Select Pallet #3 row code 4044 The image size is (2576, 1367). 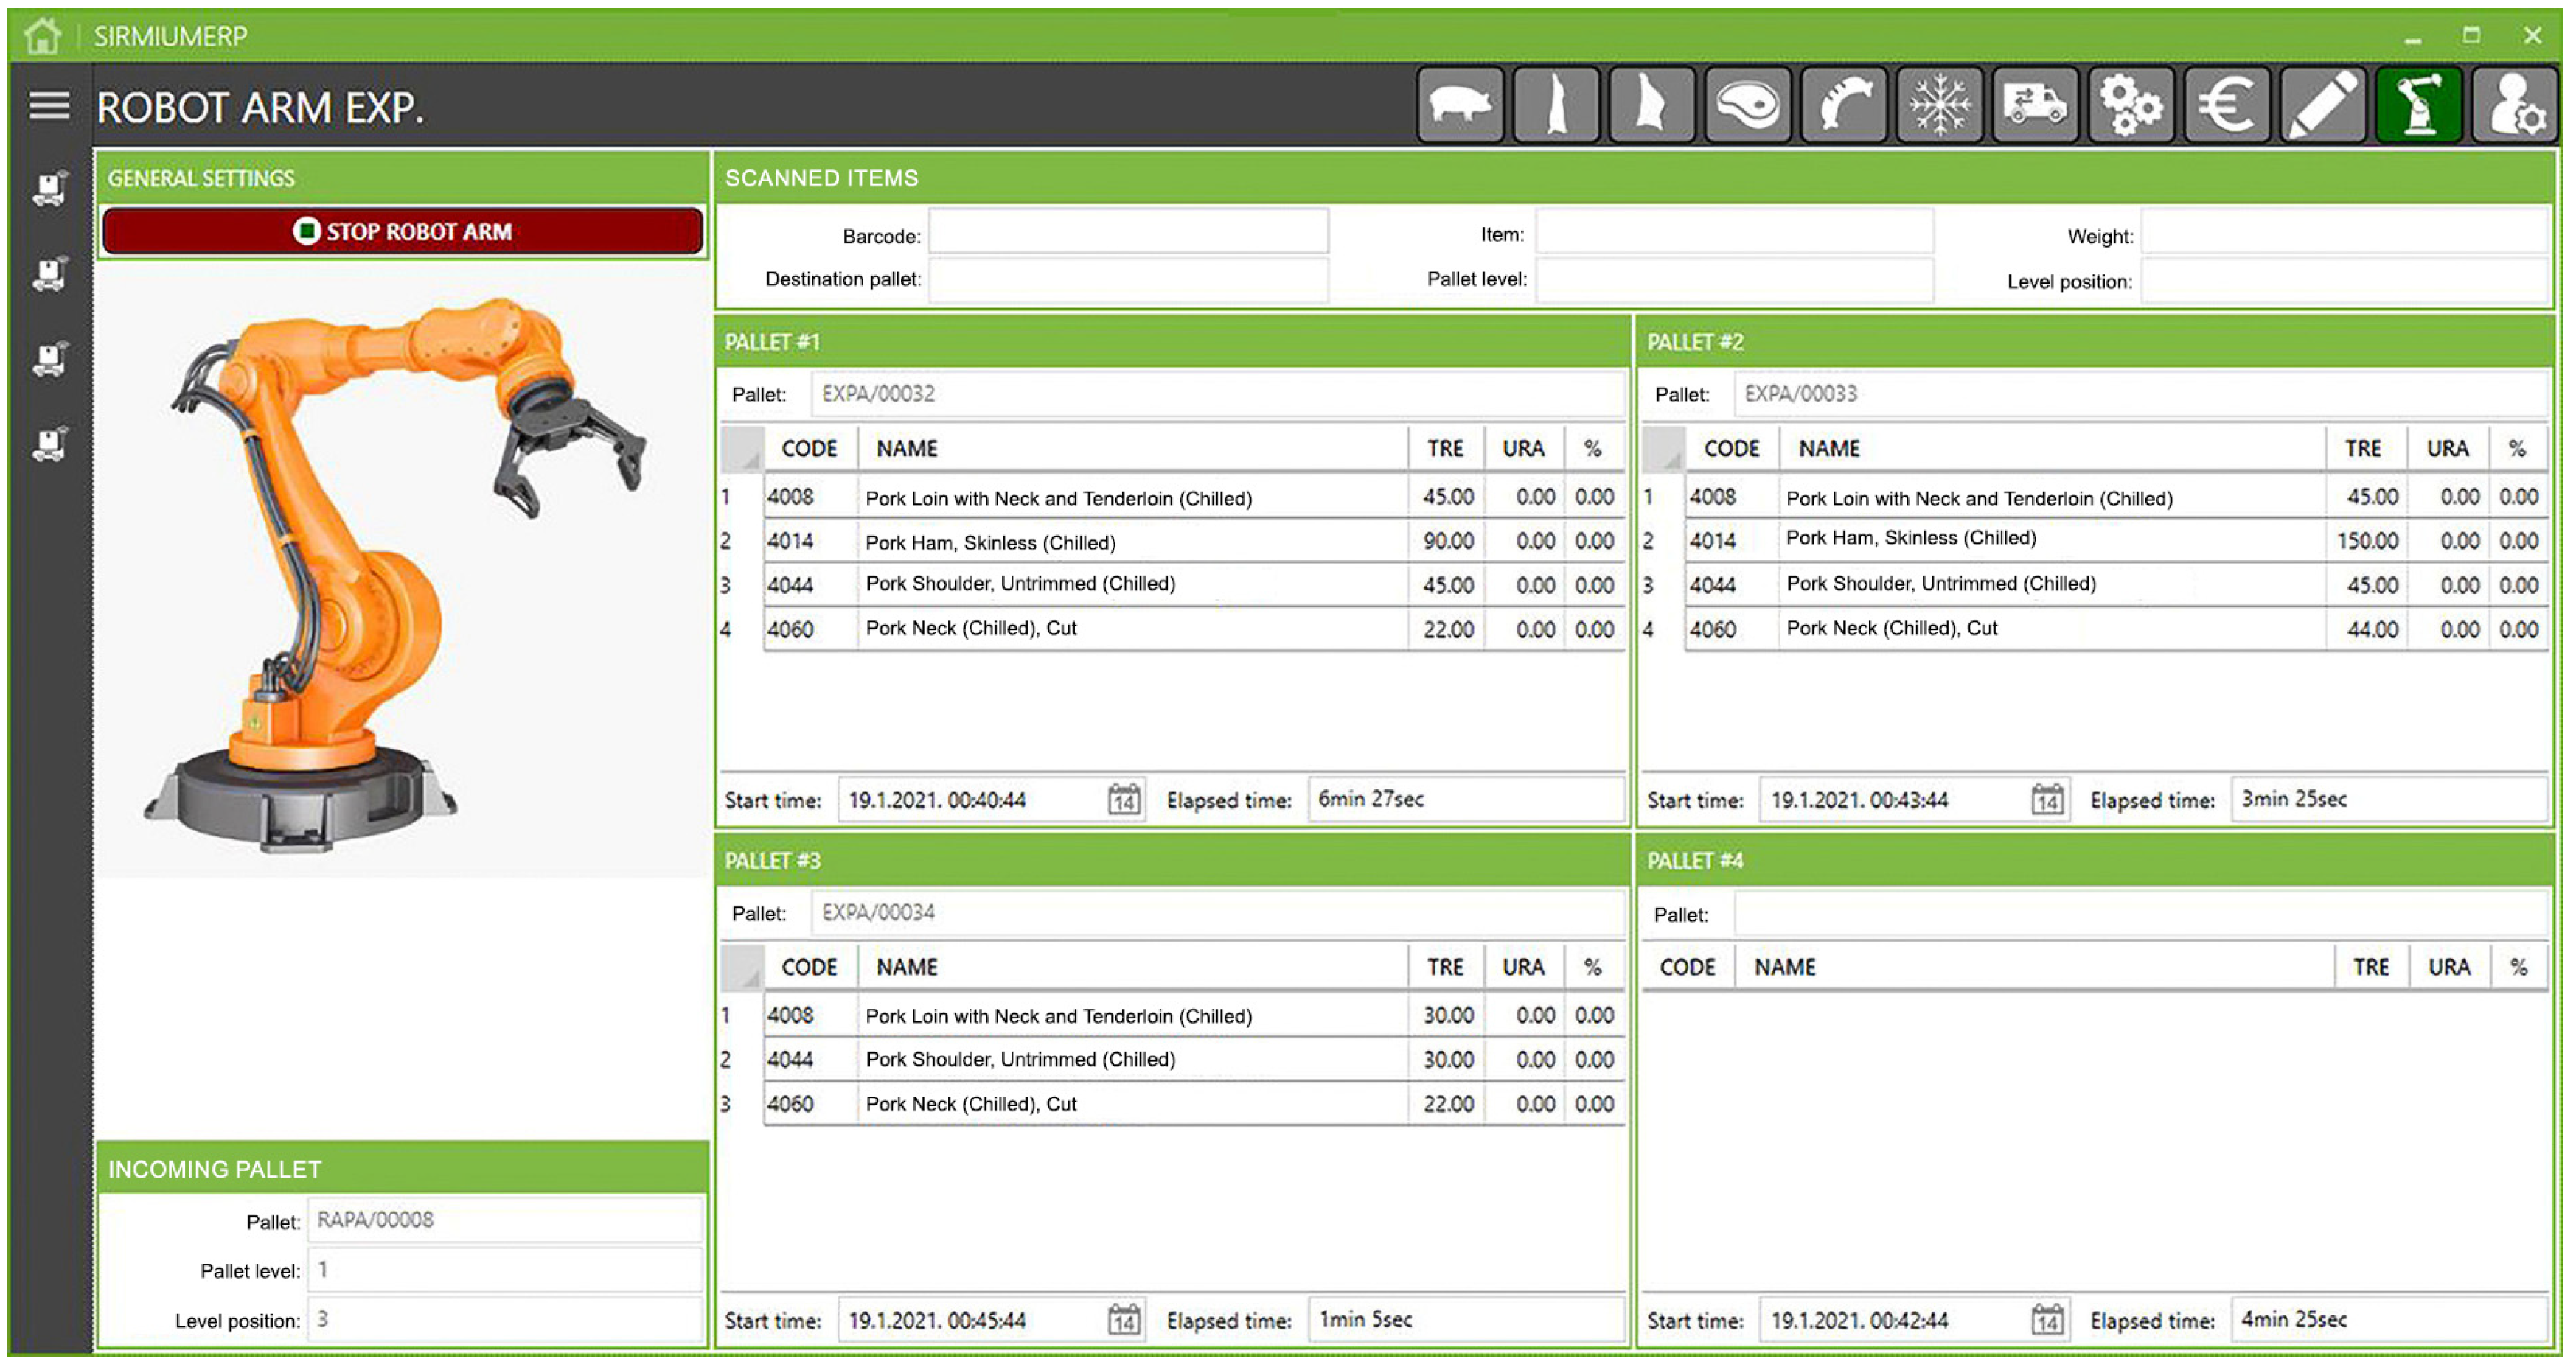point(790,1059)
